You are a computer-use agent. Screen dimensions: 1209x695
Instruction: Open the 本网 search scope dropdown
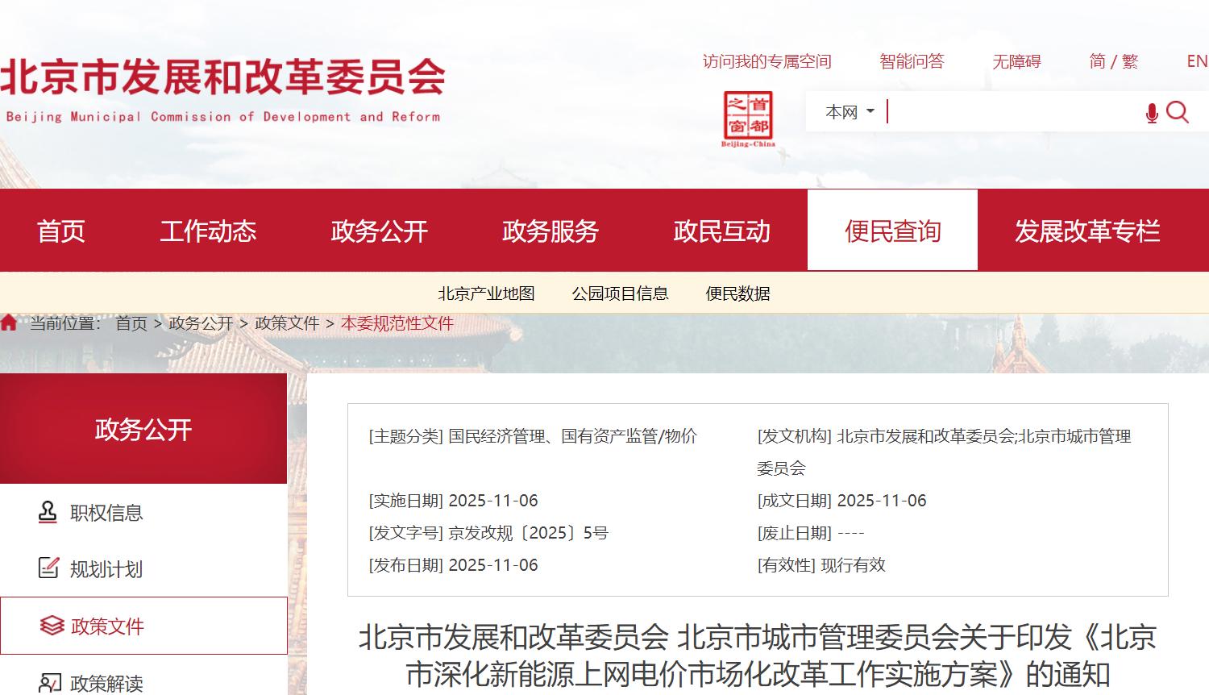coord(850,112)
